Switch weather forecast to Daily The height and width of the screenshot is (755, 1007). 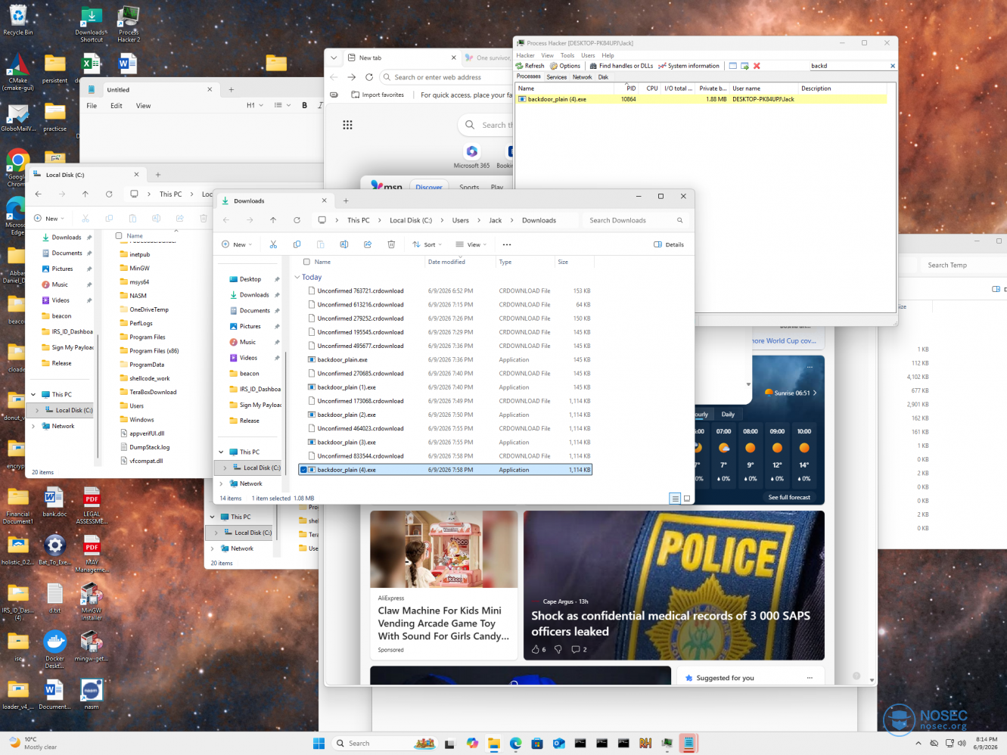point(728,415)
